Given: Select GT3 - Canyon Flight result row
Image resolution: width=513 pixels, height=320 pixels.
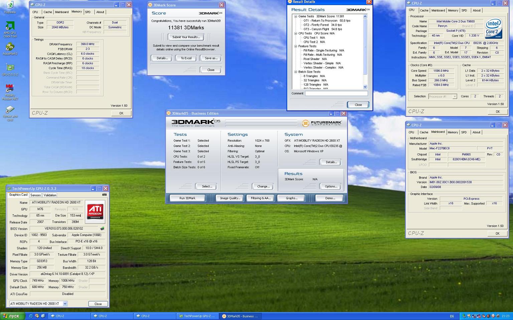Looking at the screenshot, I should 323,29.
